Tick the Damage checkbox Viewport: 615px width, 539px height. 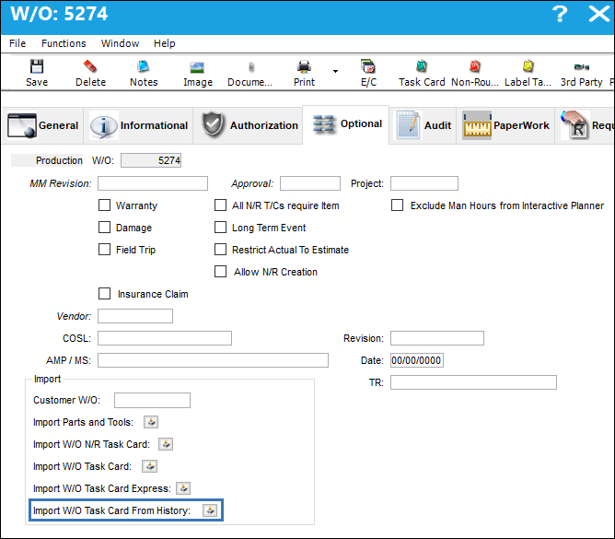104,228
